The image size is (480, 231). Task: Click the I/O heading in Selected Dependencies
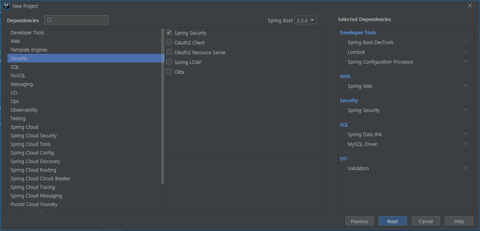point(343,159)
